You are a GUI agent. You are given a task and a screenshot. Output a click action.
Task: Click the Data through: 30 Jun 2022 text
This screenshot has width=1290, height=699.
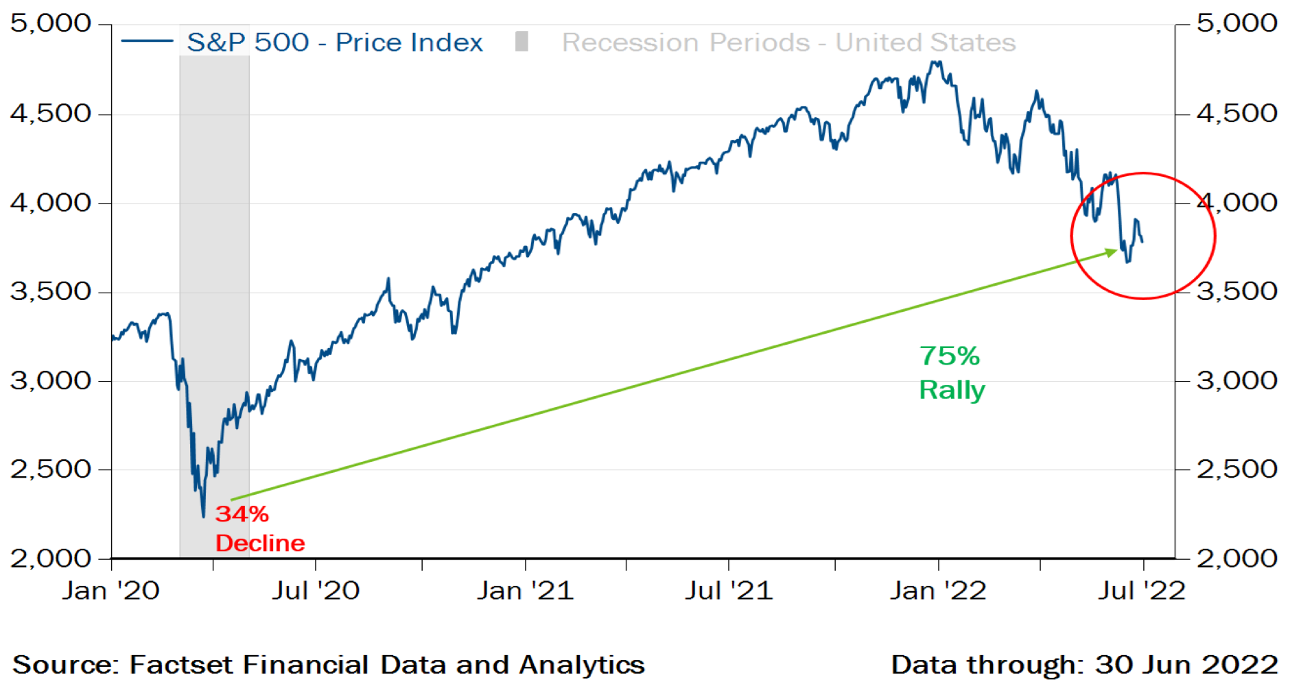(x=1084, y=665)
